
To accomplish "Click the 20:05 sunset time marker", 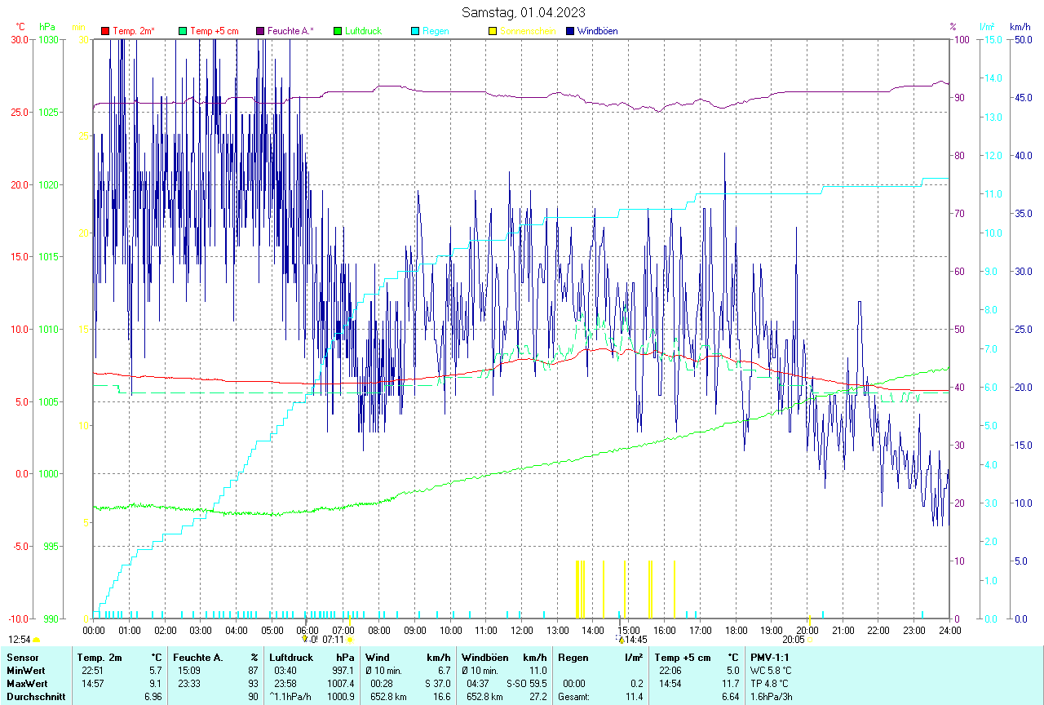I will click(x=793, y=640).
